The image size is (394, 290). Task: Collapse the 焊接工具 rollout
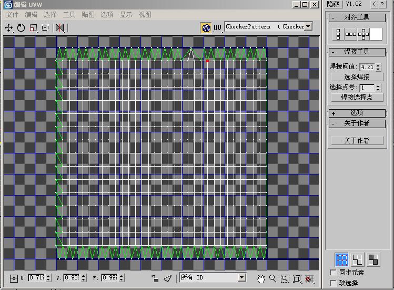(x=357, y=52)
